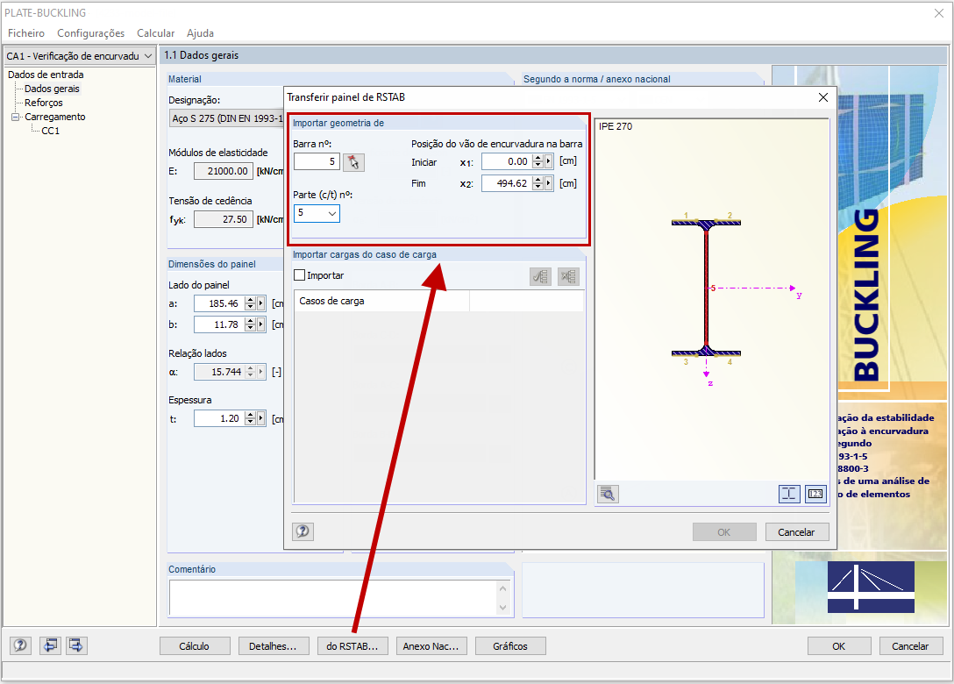Screen dimensions: 954x684
Task: Go to previous table icon
Action: 50,645
